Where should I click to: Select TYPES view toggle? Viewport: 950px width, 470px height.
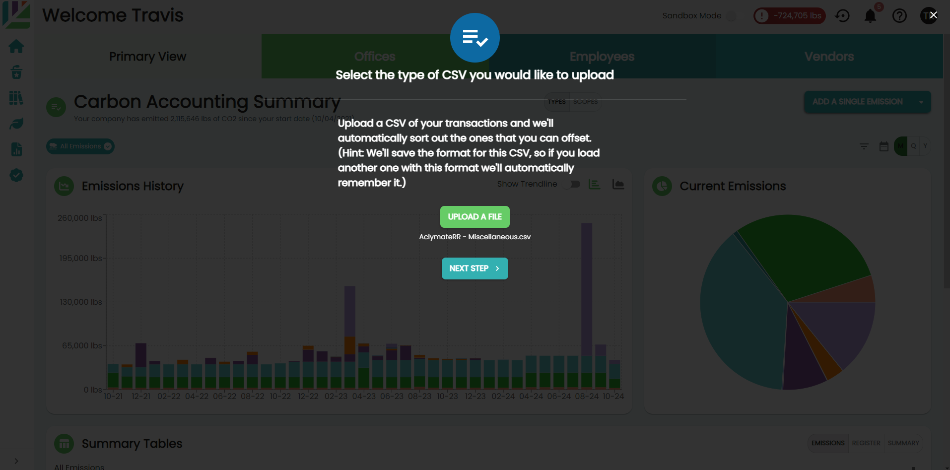557,102
